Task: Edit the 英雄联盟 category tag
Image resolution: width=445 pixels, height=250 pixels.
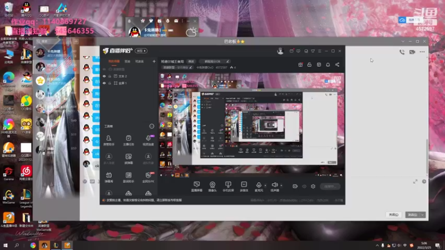Action: coord(177,67)
